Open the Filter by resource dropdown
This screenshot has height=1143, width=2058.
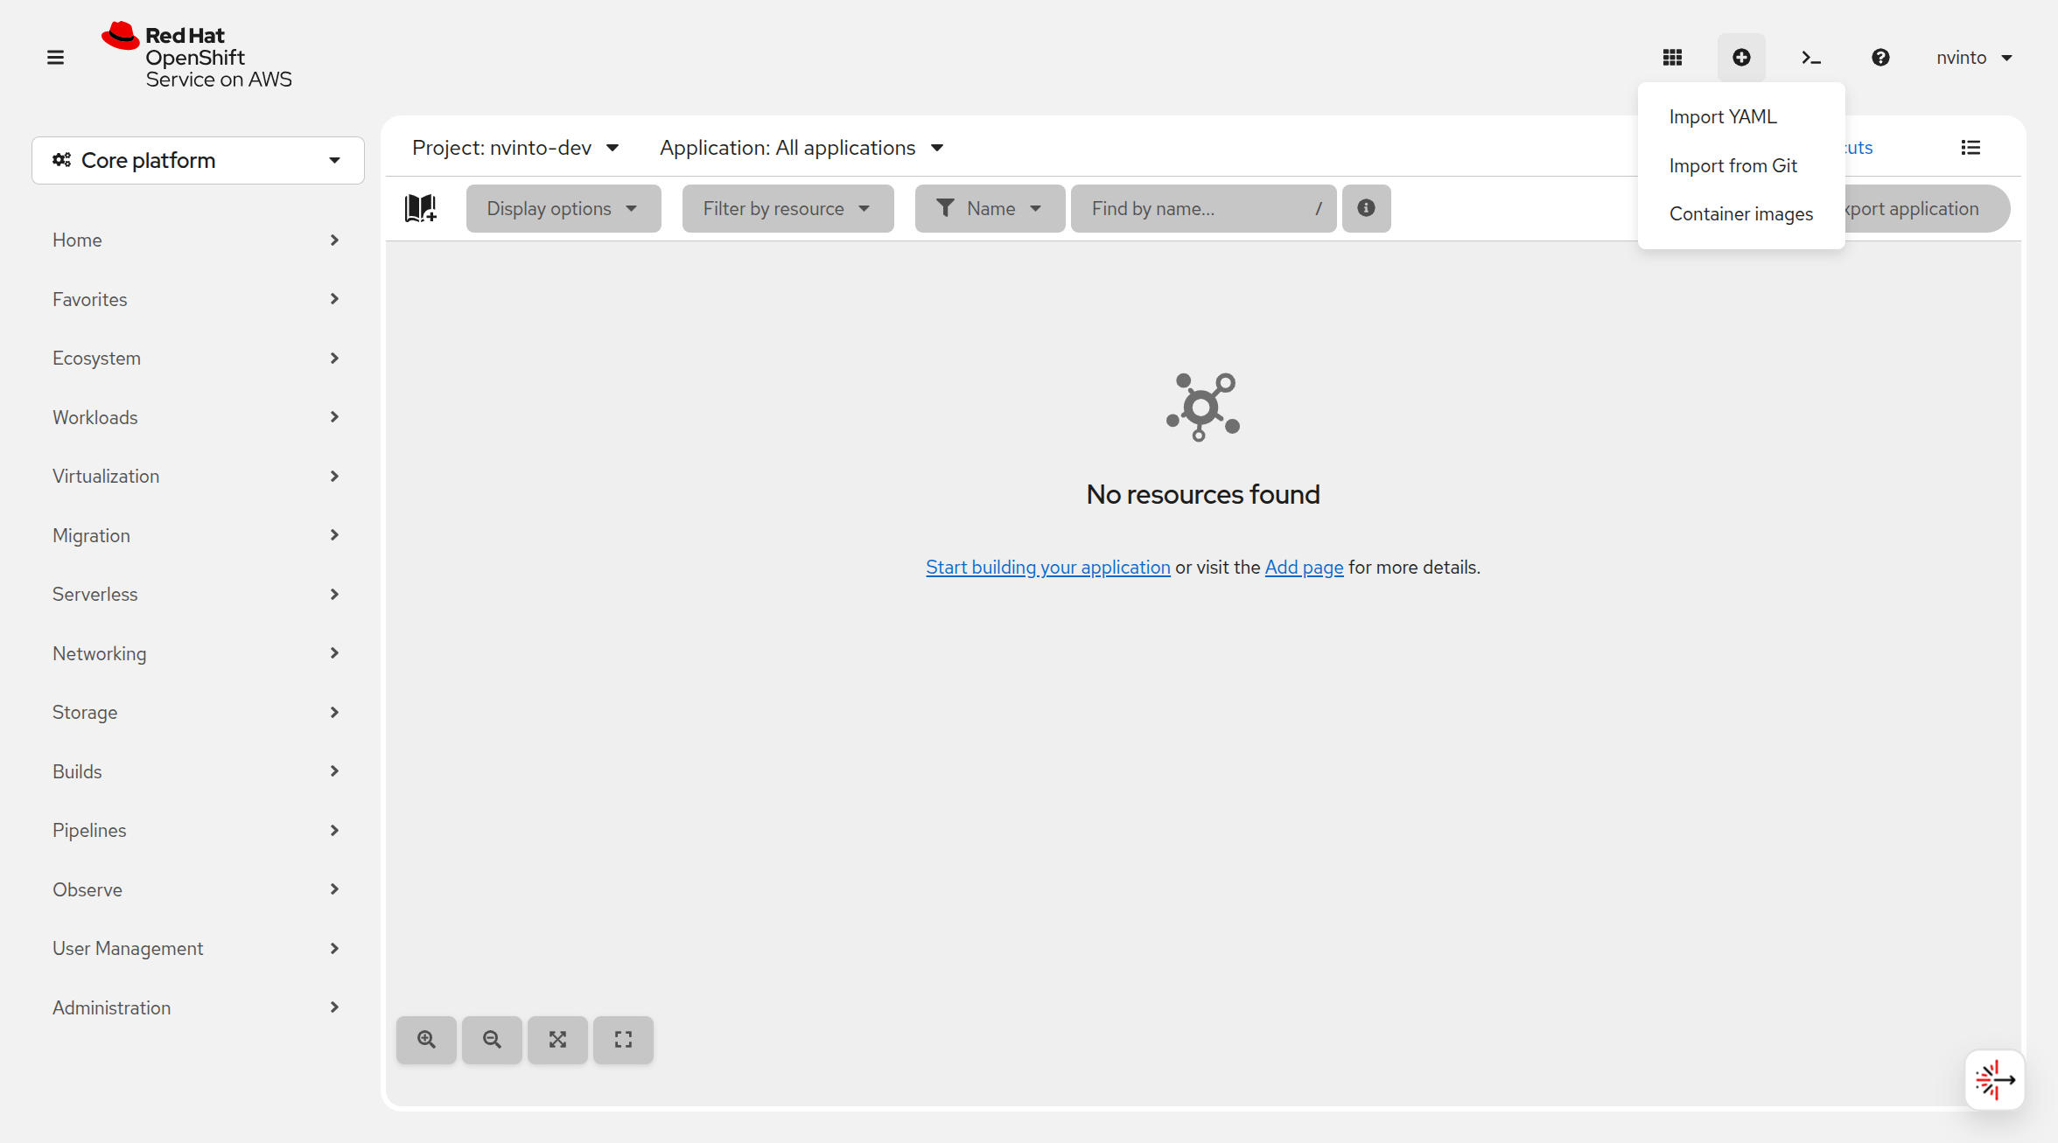click(x=787, y=208)
